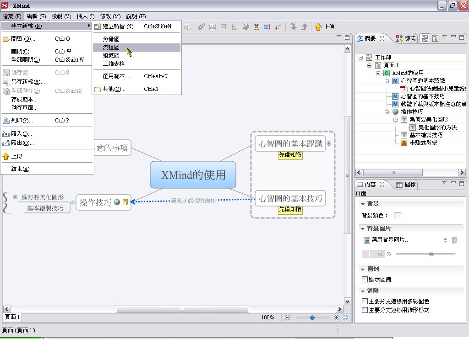Screen dimensions: 469x339
Task: Choose 選用範本... in submenu
Action: tap(136, 76)
